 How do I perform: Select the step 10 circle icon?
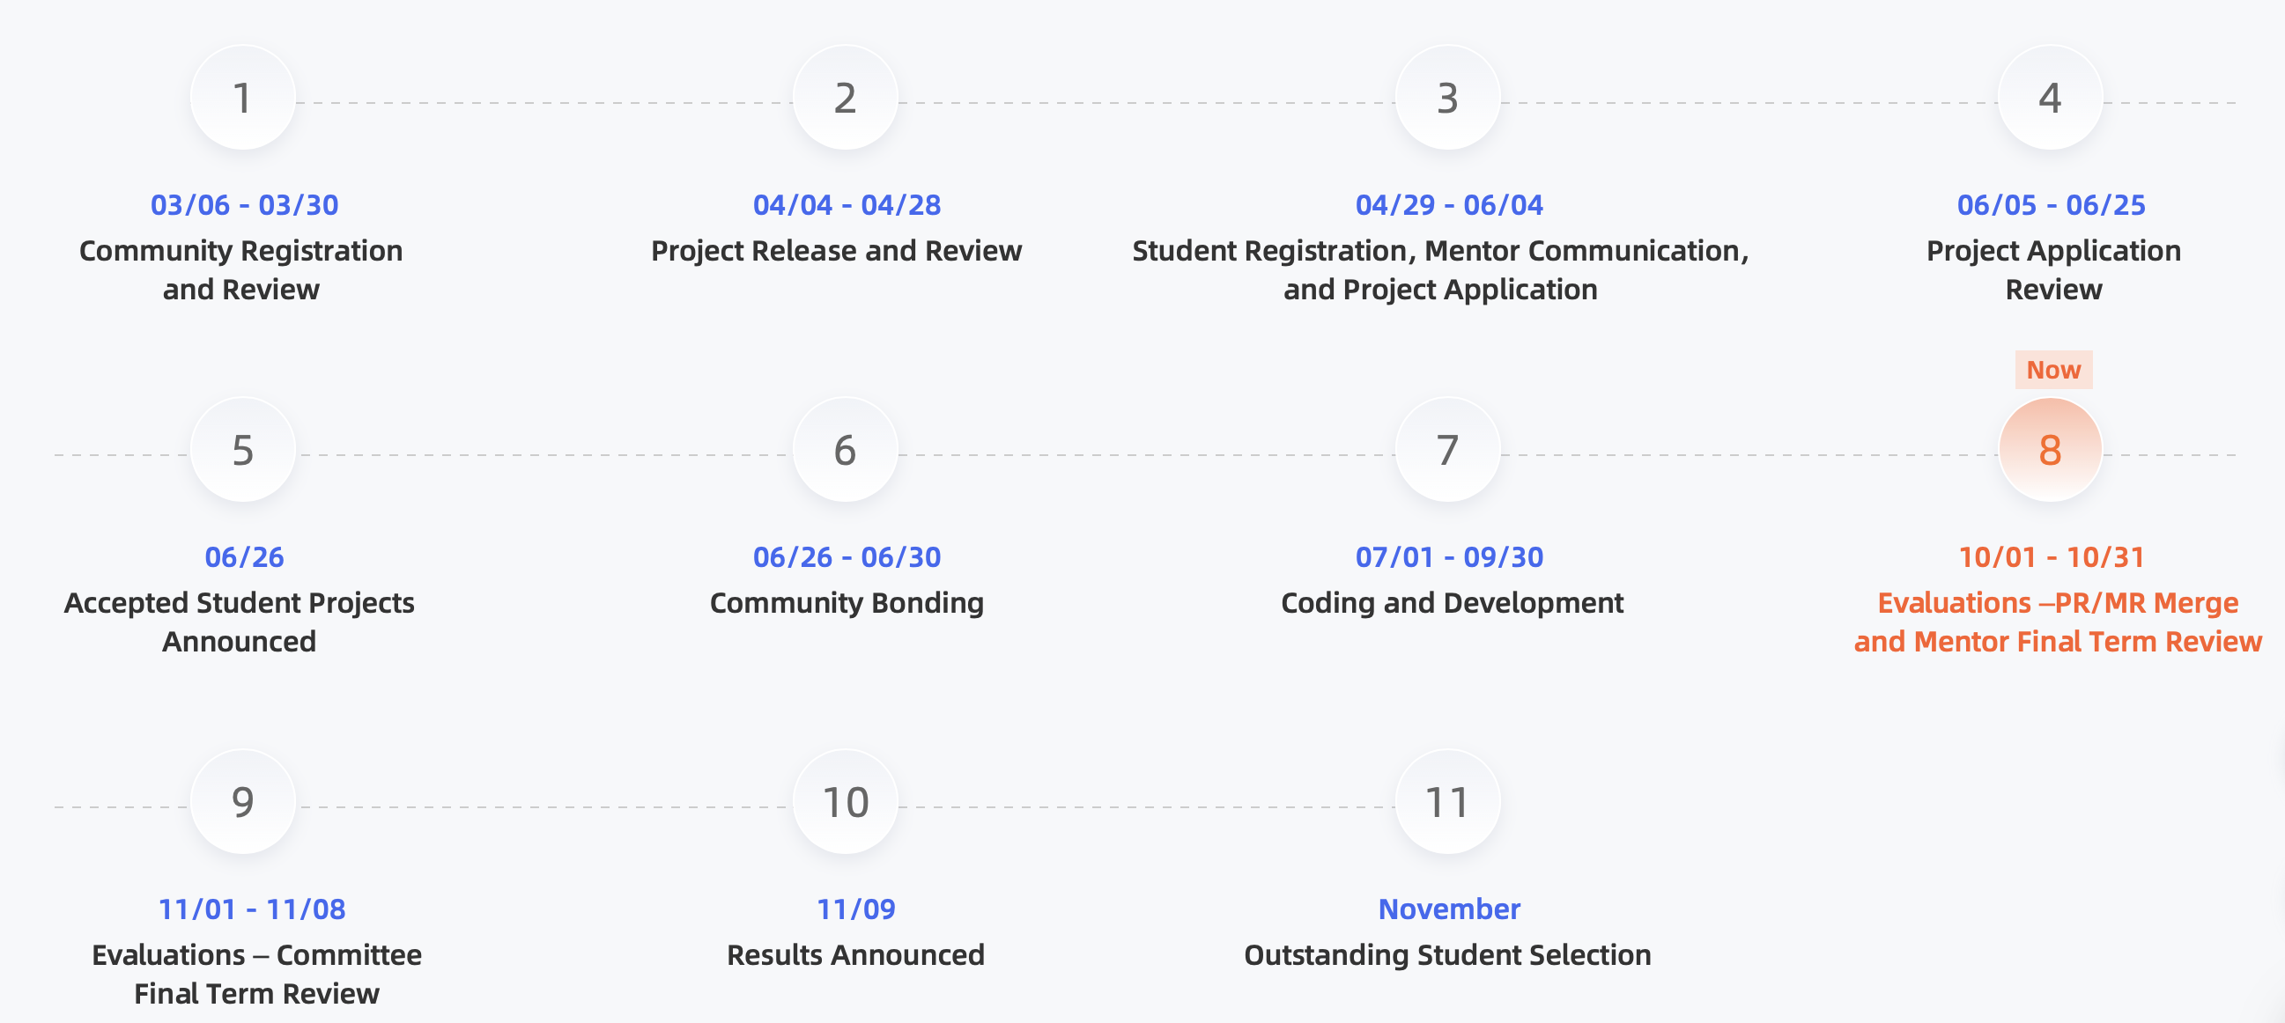point(845,801)
